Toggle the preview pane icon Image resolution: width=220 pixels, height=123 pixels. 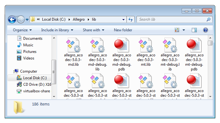coord(194,30)
